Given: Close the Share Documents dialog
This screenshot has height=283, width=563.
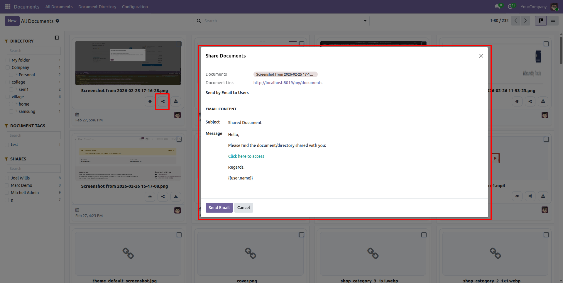Looking at the screenshot, I should 481,56.
